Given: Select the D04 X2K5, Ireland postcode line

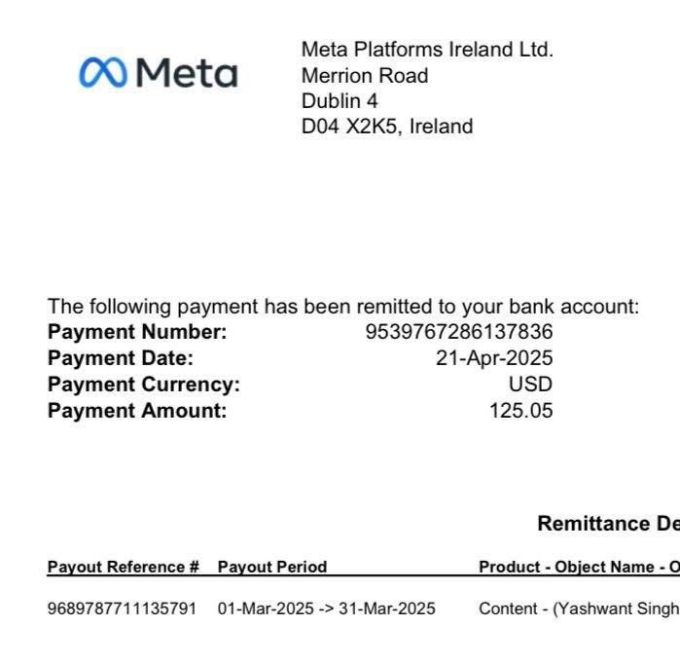Looking at the screenshot, I should point(387,127).
